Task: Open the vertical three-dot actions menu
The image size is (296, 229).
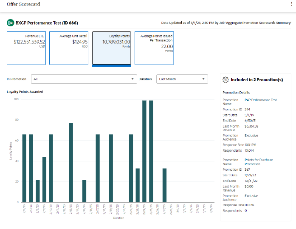Action: tap(291, 4)
